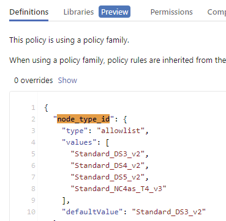Click the default "Standard_DS3_v2" on line 10
226x221 pixels.
(x=169, y=212)
